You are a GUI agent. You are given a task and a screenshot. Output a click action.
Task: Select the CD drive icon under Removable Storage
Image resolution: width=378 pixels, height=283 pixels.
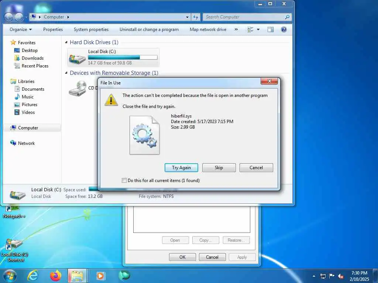78,88
